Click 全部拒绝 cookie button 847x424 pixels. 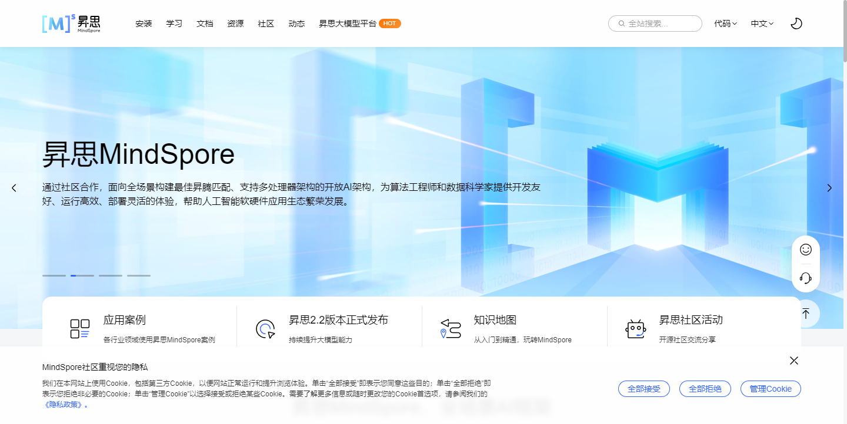[705, 389]
